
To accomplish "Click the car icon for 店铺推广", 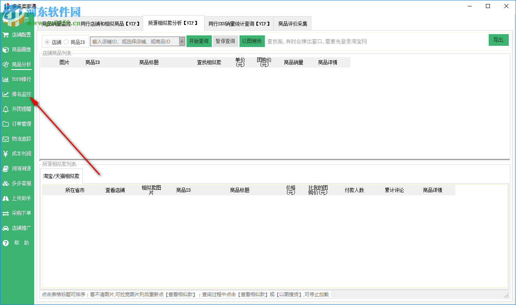I will 6,228.
